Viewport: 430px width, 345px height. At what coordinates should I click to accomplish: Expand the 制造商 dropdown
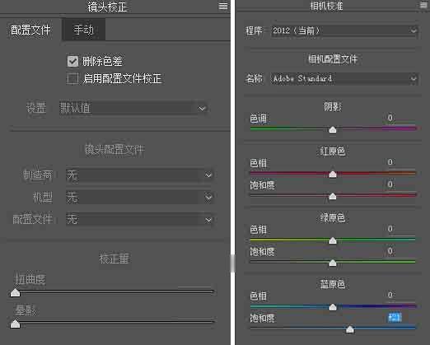coord(139,175)
